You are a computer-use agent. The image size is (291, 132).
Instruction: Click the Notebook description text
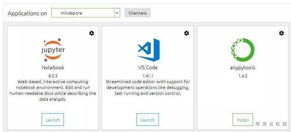[53, 90]
